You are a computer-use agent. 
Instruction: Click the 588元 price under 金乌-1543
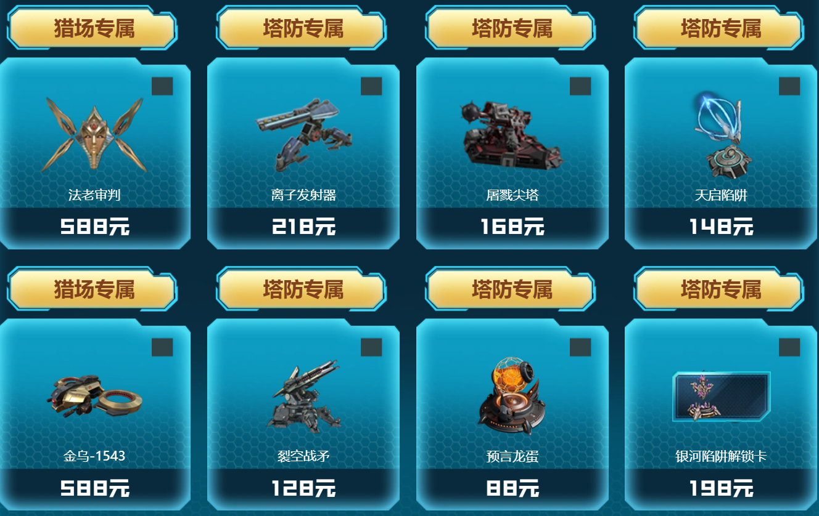point(95,488)
